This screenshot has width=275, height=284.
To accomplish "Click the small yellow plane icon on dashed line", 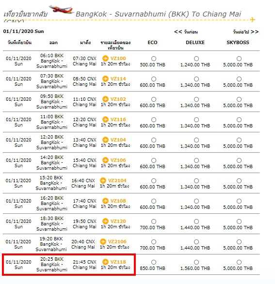I will tap(252, 19).
